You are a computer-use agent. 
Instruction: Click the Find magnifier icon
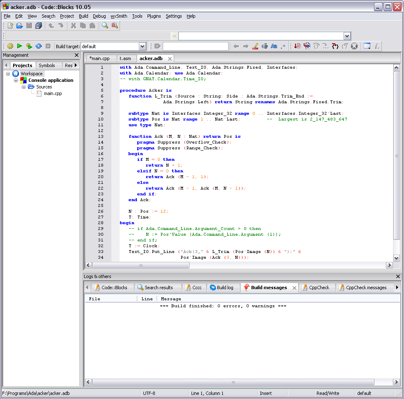pos(105,26)
